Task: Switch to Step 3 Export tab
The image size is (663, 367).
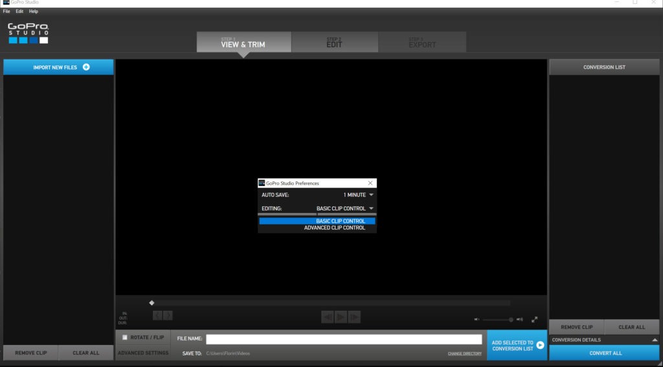Action: point(422,42)
